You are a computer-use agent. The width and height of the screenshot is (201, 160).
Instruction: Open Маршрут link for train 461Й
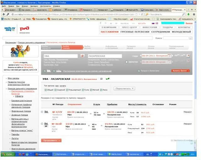(x=187, y=124)
